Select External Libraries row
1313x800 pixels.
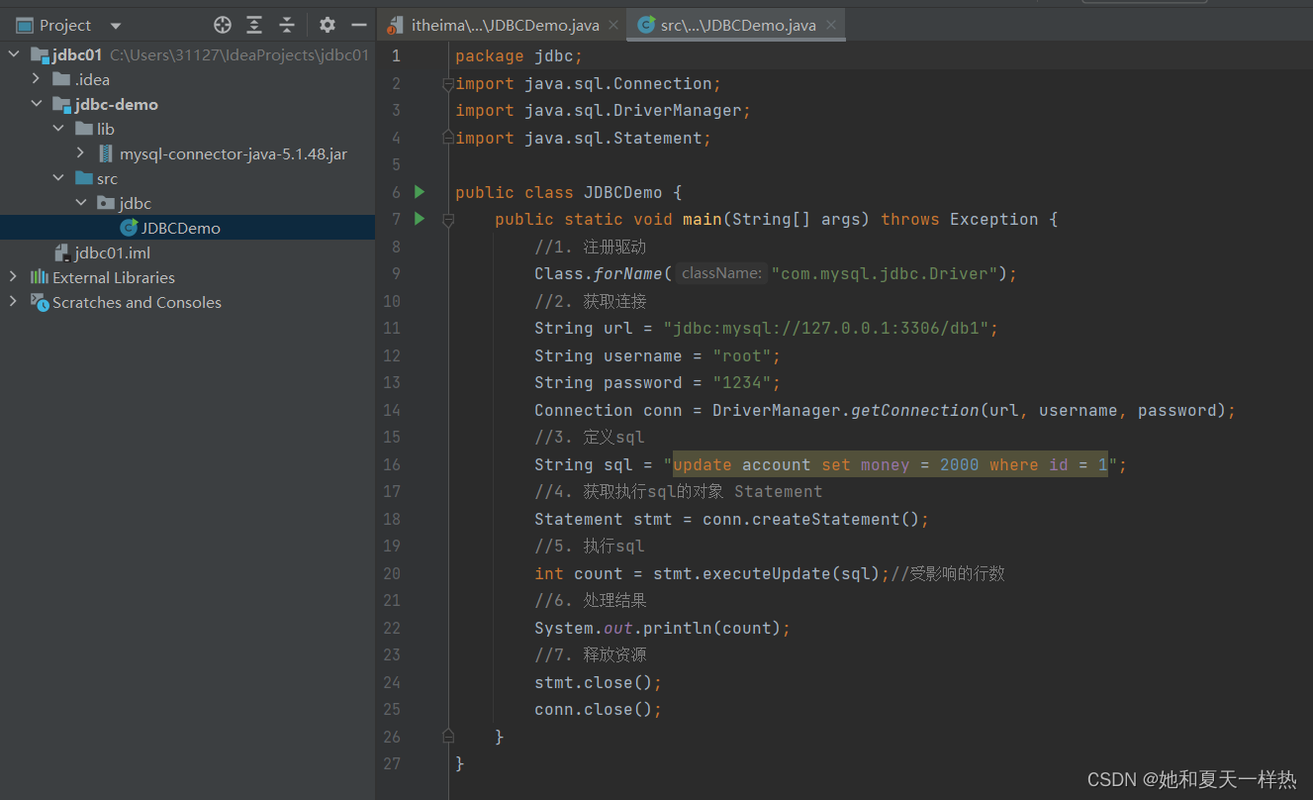pos(188,277)
